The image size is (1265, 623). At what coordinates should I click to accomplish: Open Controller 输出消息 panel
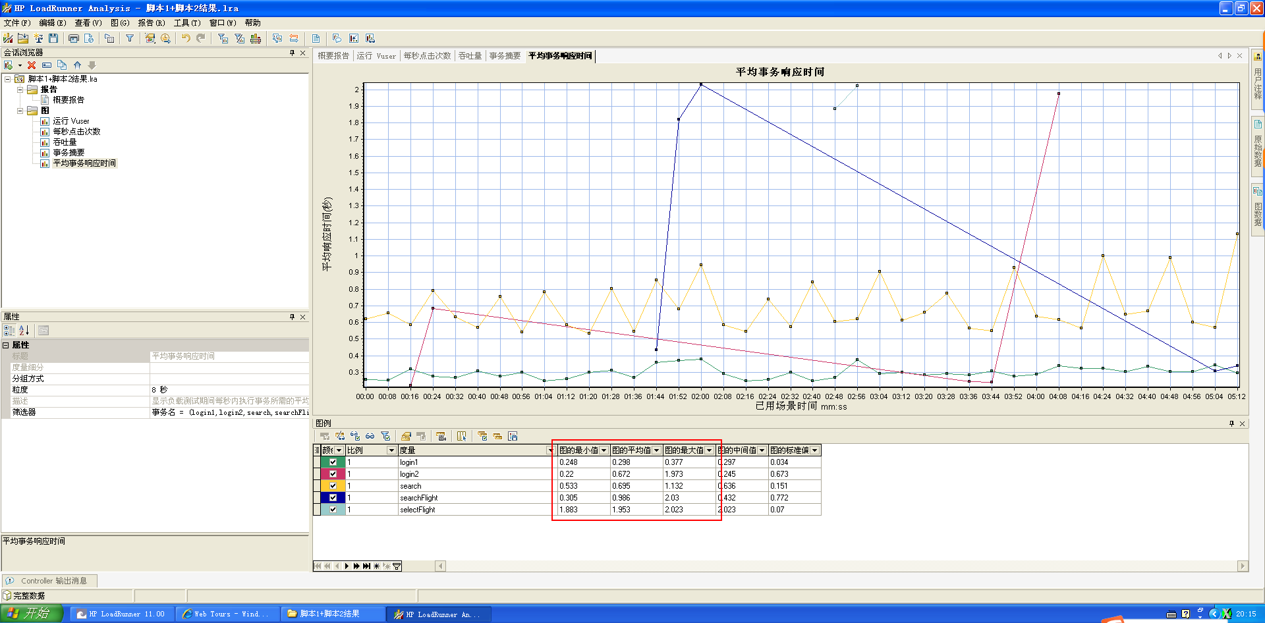click(x=53, y=581)
